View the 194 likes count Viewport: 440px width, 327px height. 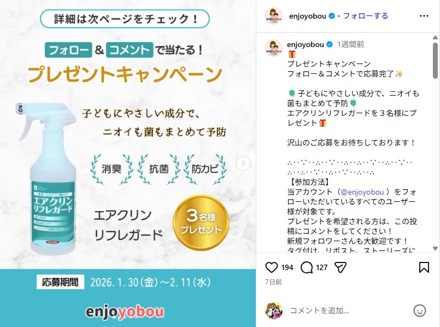point(287,267)
